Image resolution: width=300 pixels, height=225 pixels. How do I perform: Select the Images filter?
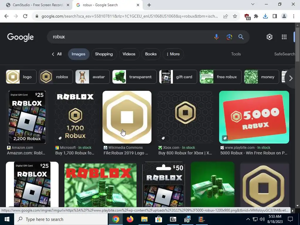click(x=79, y=54)
